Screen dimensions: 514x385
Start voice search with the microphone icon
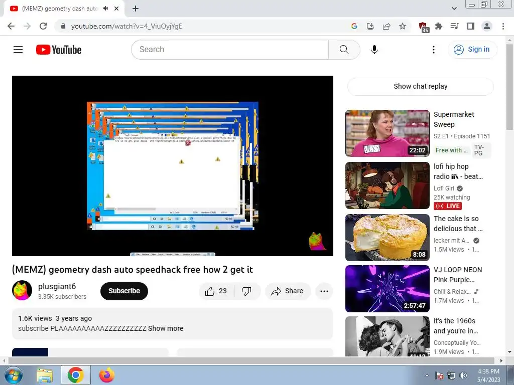(x=374, y=50)
